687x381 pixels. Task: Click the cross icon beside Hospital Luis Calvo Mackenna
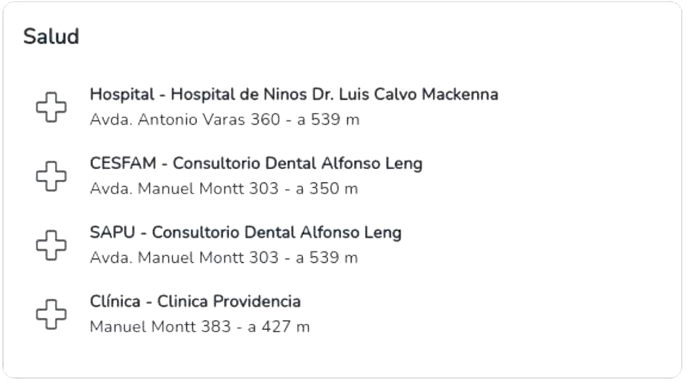(51, 107)
